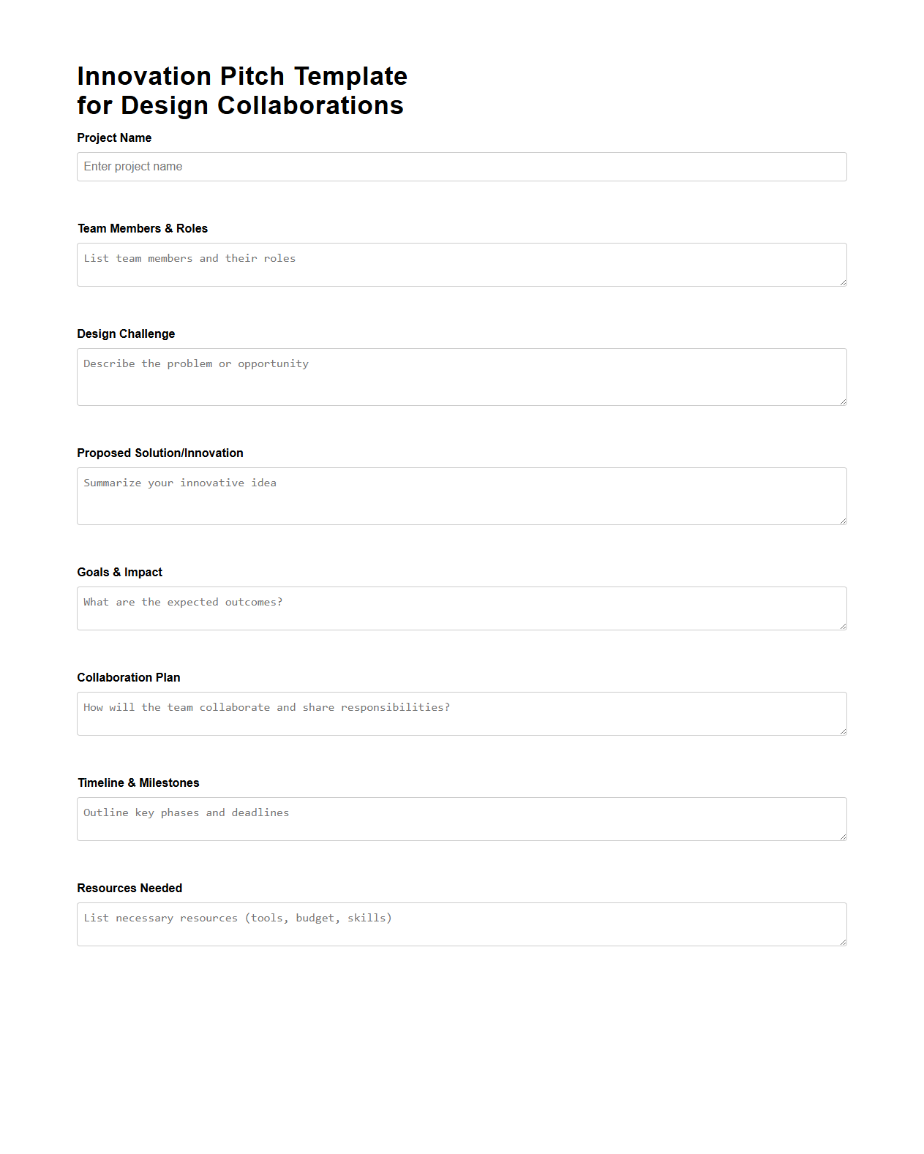Click the resize grip of Collaboration Plan textarea
The height and width of the screenshot is (1154, 924).
coord(842,732)
